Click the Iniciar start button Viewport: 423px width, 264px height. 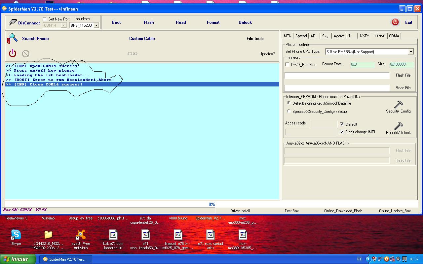pyautogui.click(x=18, y=259)
